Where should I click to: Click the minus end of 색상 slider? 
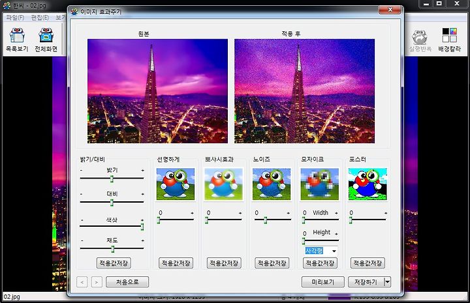(82, 220)
